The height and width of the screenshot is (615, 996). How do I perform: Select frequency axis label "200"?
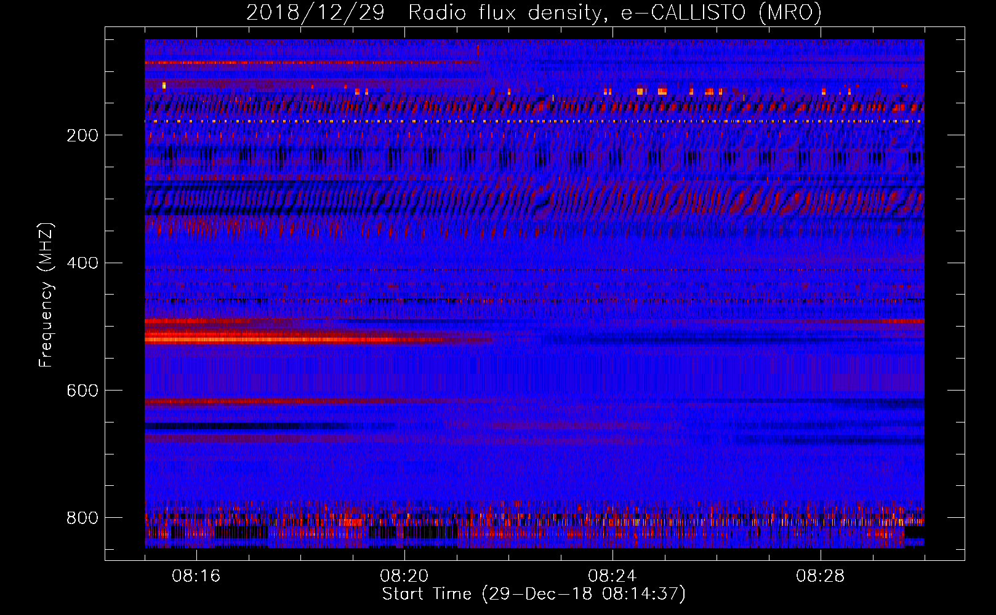pos(82,135)
